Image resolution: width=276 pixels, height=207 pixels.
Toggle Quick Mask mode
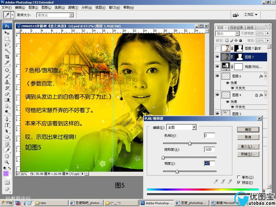(7, 182)
